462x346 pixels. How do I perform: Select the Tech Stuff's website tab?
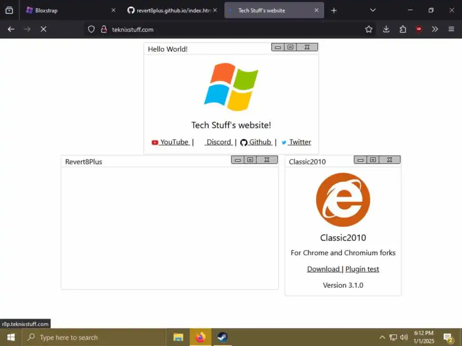click(x=274, y=10)
